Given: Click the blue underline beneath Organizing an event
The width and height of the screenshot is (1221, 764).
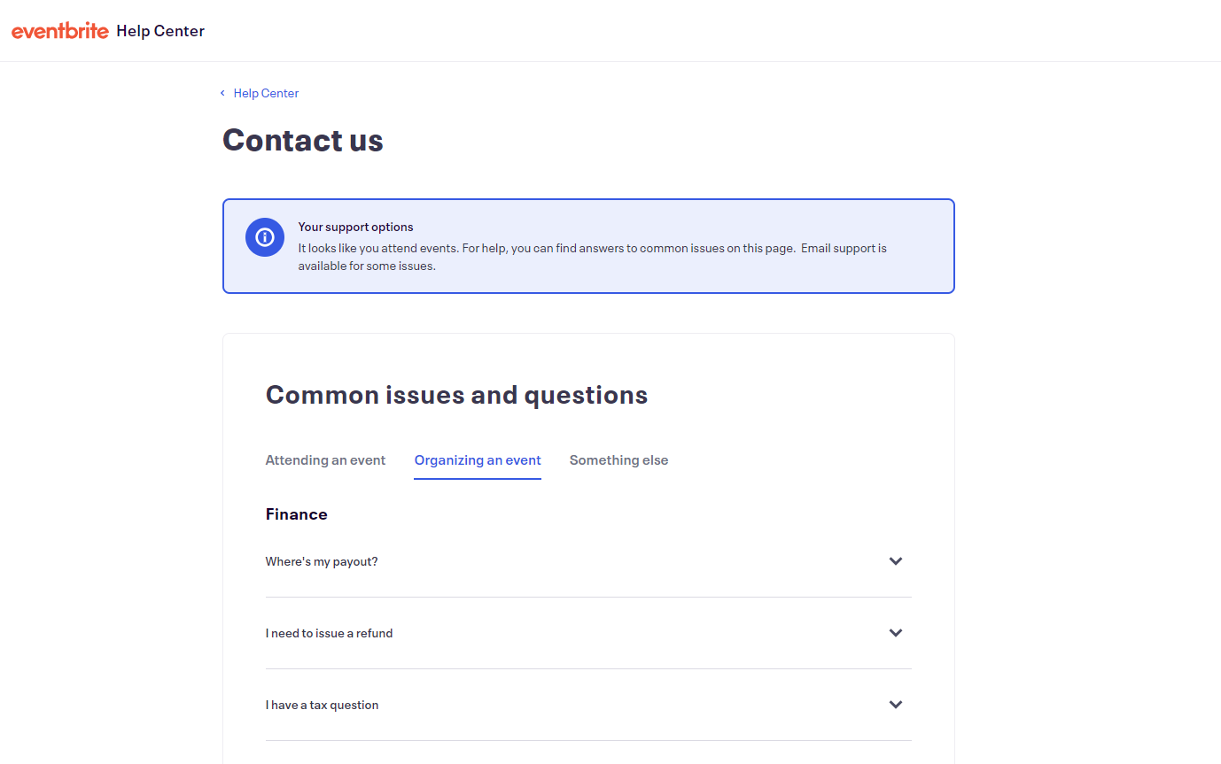Looking at the screenshot, I should (478, 479).
